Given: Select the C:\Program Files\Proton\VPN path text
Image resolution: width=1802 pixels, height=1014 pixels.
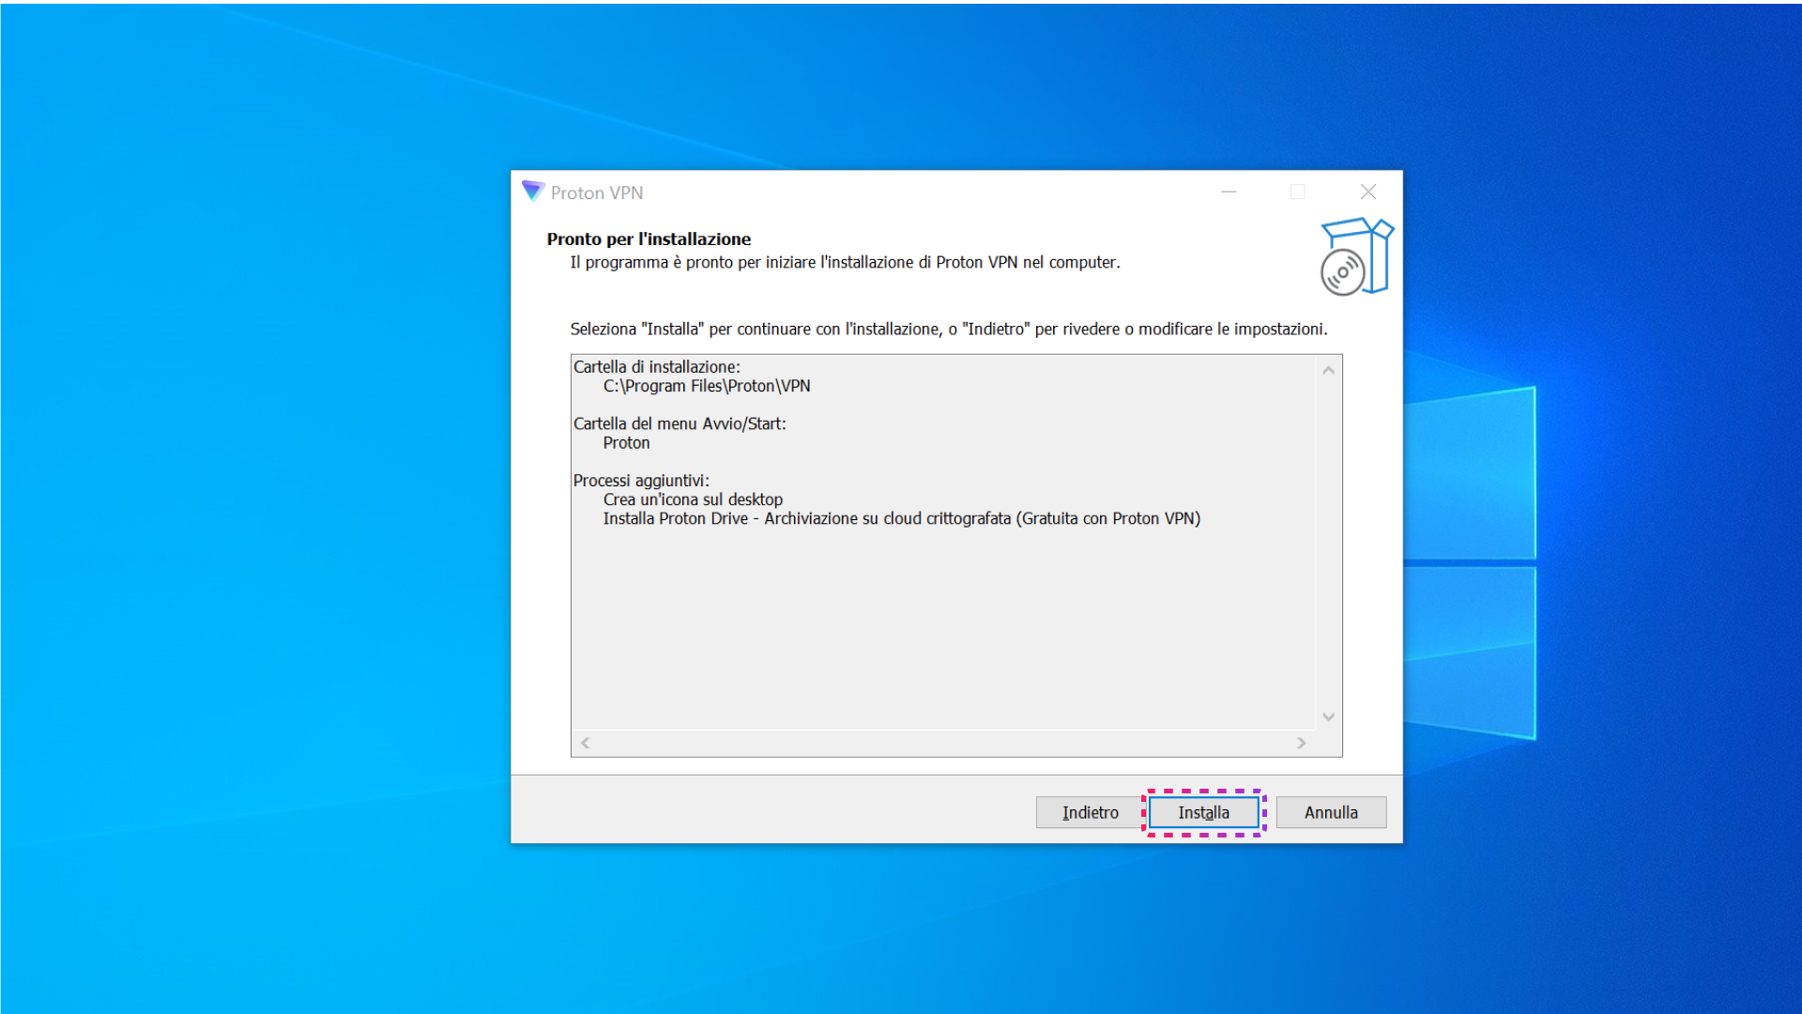Looking at the screenshot, I should pyautogui.click(x=707, y=386).
